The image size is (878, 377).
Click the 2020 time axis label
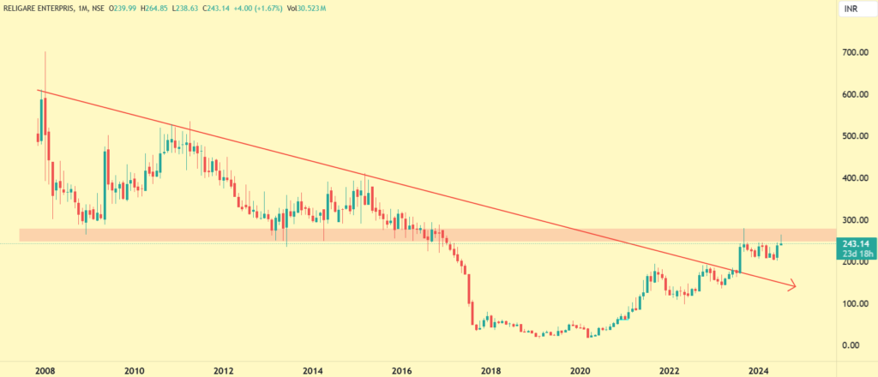(580, 370)
